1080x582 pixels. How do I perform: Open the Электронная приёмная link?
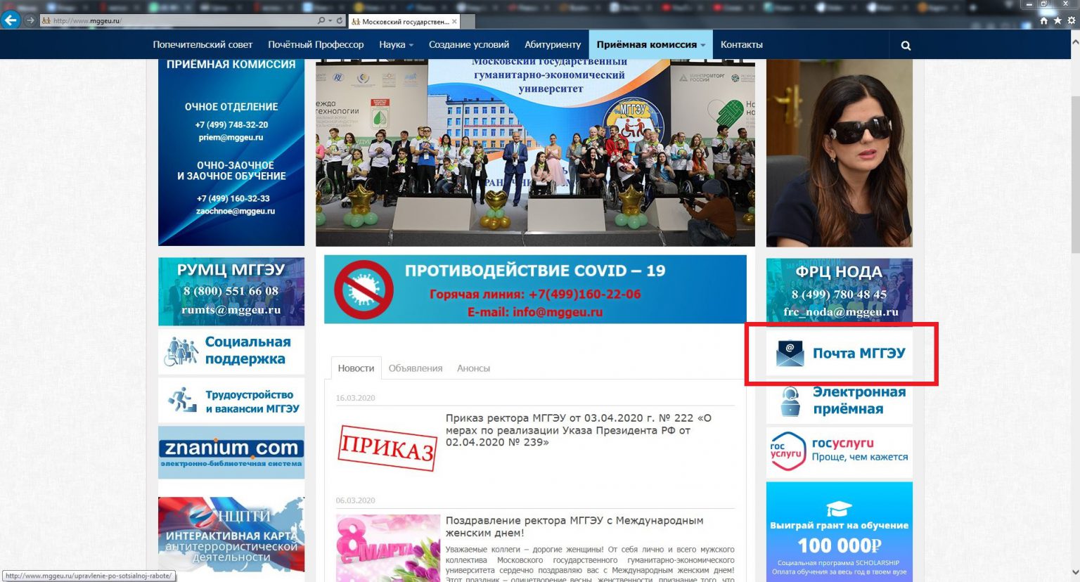point(840,401)
